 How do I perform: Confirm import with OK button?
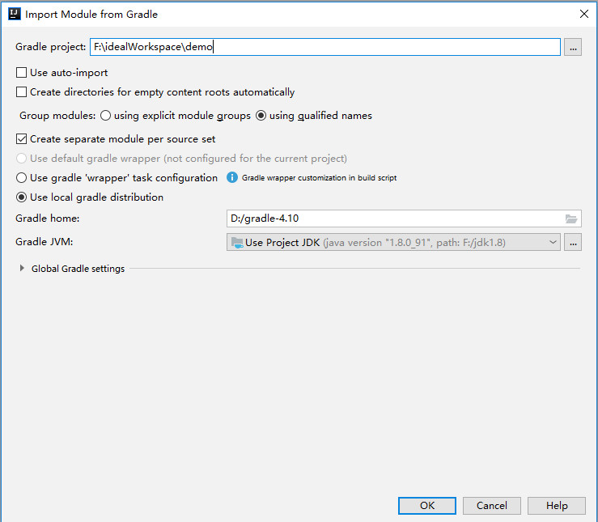(427, 506)
